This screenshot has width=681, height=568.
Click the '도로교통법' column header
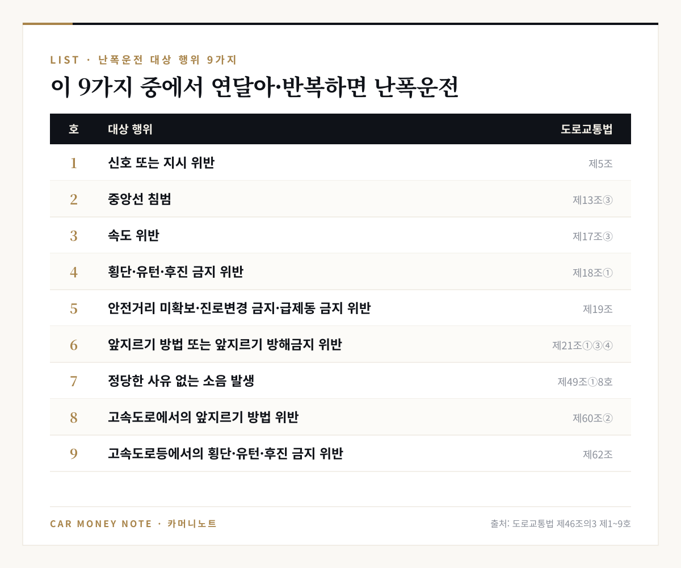pyautogui.click(x=587, y=129)
